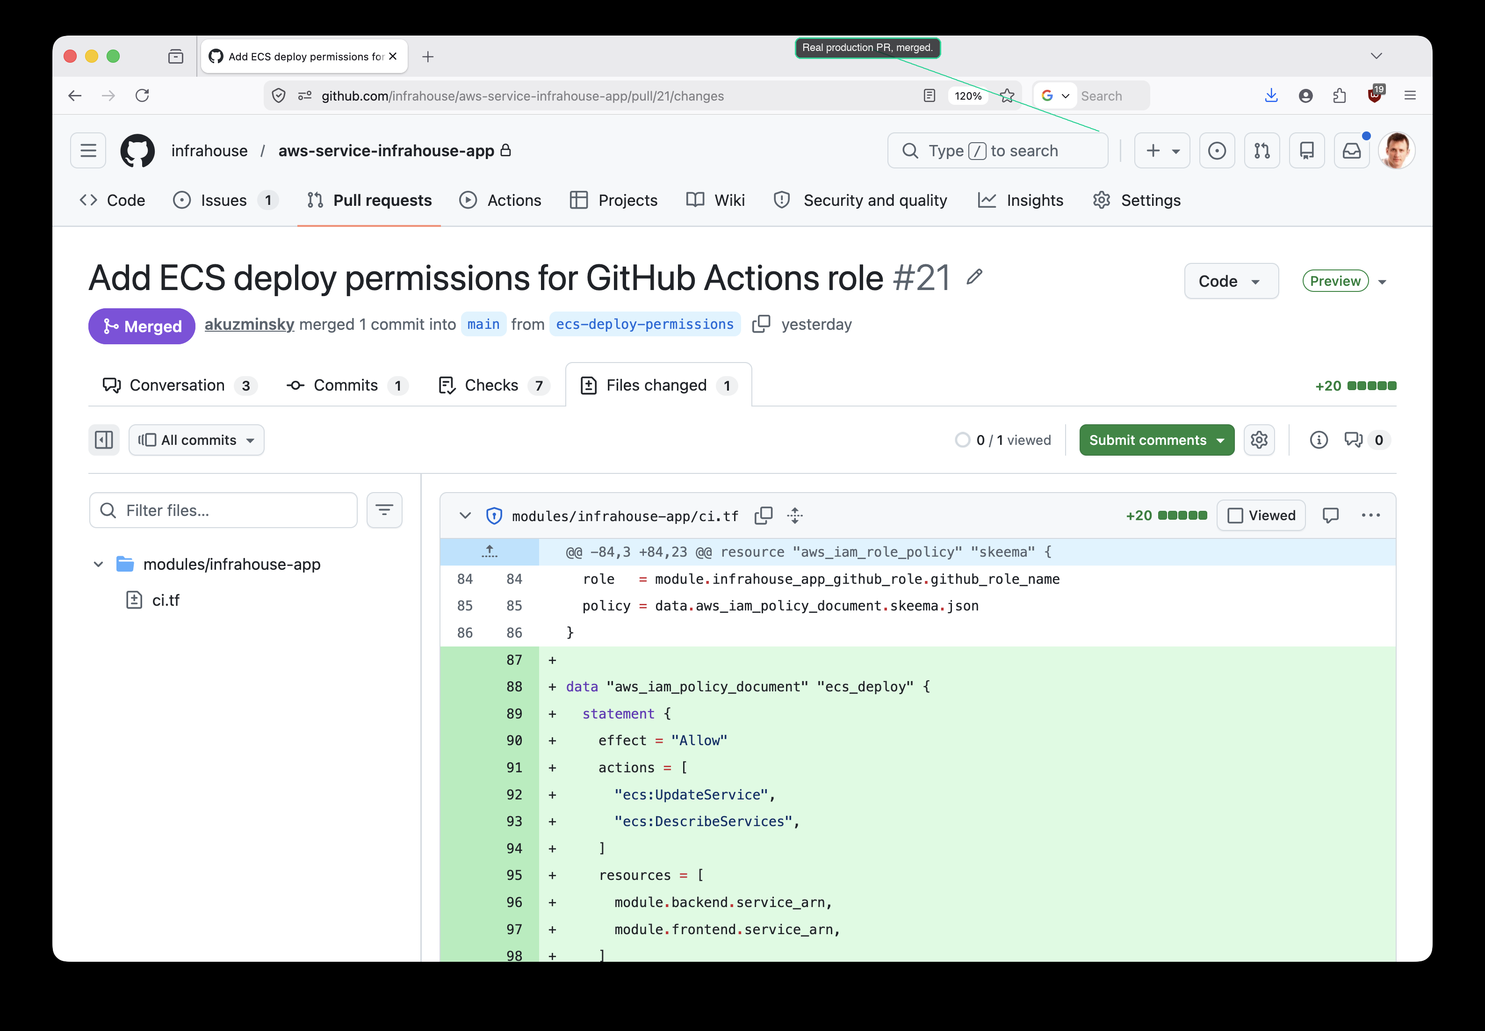Open the file filter options icon
This screenshot has width=1485, height=1031.
(384, 510)
